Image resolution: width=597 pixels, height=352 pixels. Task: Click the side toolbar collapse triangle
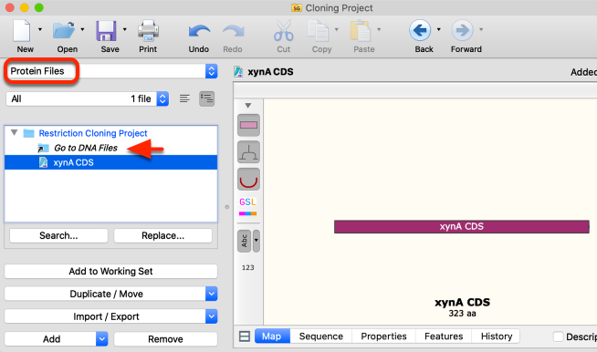pos(248,106)
